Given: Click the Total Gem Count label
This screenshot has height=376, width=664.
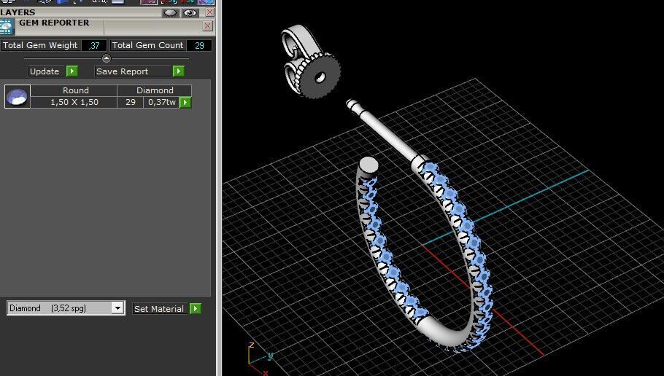Looking at the screenshot, I should (147, 45).
